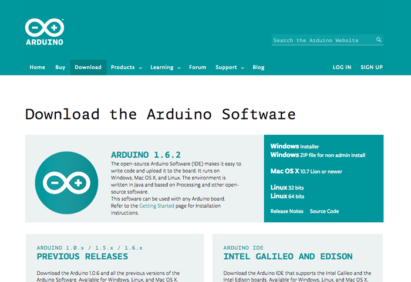Open the Blog page
This screenshot has height=282, width=411.
click(258, 67)
